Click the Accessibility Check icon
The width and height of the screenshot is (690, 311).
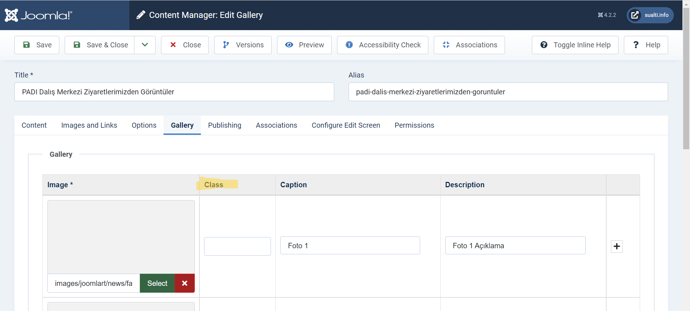349,45
